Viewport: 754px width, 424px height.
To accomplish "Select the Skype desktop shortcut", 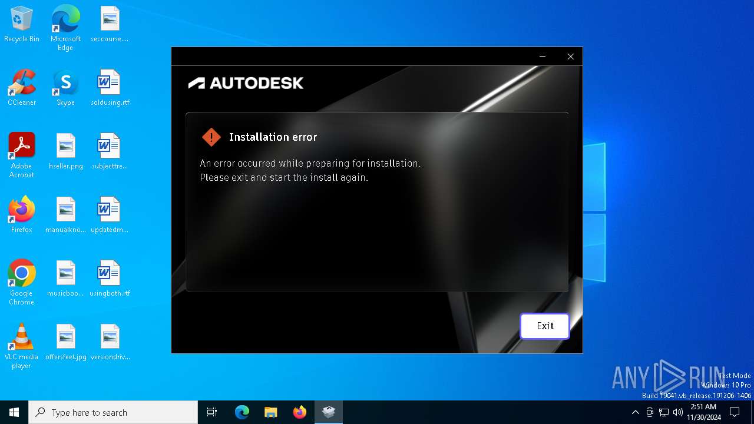I will pyautogui.click(x=65, y=88).
